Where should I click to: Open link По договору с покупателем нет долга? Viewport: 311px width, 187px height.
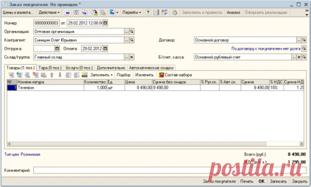pyautogui.click(x=266, y=48)
